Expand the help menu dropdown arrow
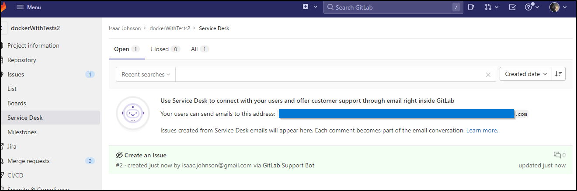Viewport: 577px width, 191px height. [537, 7]
